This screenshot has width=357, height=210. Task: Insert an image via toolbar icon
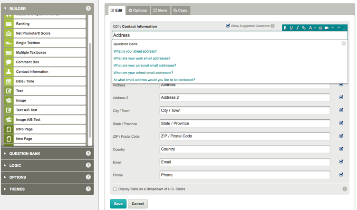tap(320, 28)
